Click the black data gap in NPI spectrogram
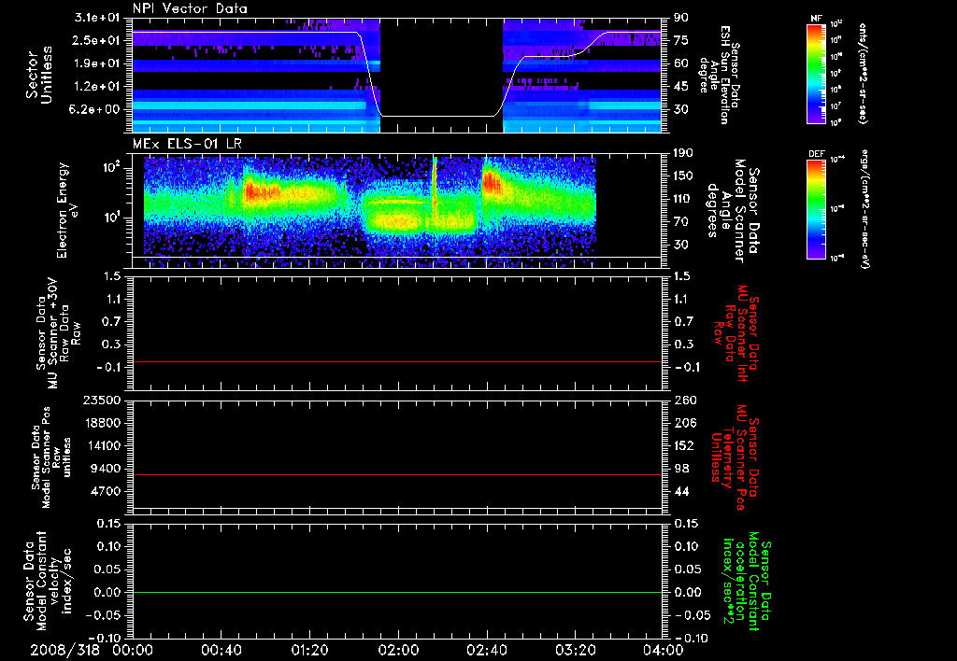 [441, 75]
